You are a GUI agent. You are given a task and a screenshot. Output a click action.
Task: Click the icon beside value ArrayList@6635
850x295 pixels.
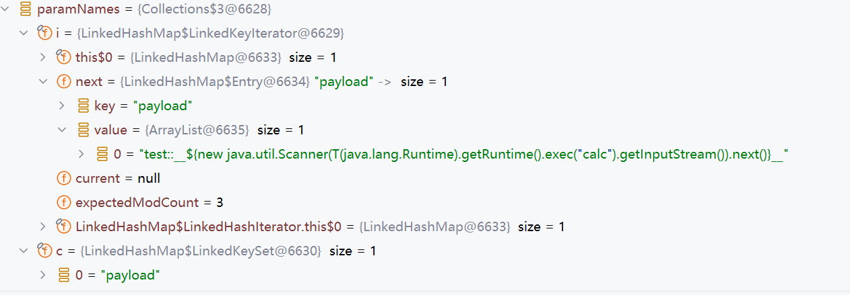[84, 130]
